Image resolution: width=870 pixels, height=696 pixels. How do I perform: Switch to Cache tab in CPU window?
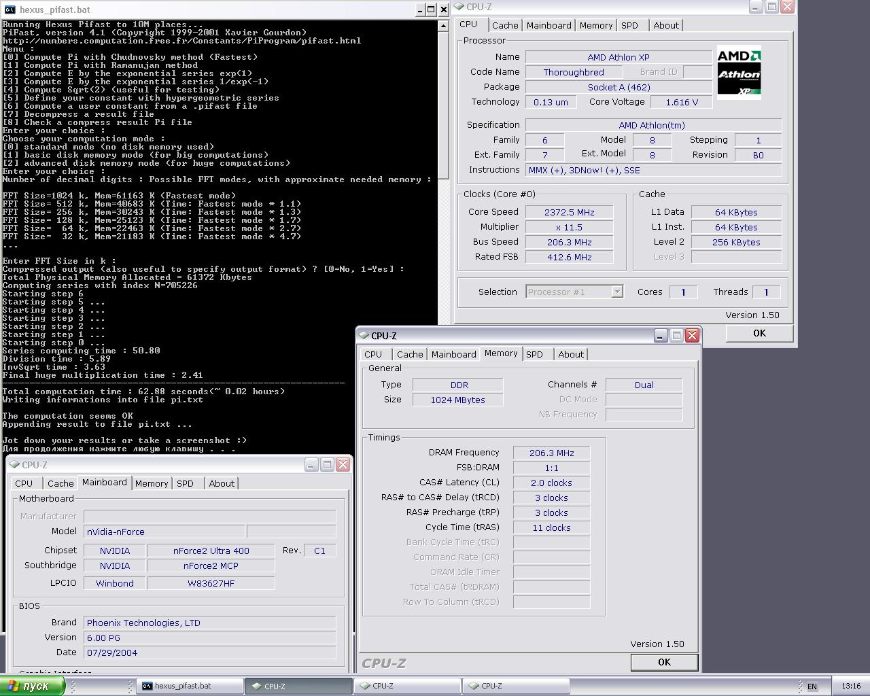[505, 25]
